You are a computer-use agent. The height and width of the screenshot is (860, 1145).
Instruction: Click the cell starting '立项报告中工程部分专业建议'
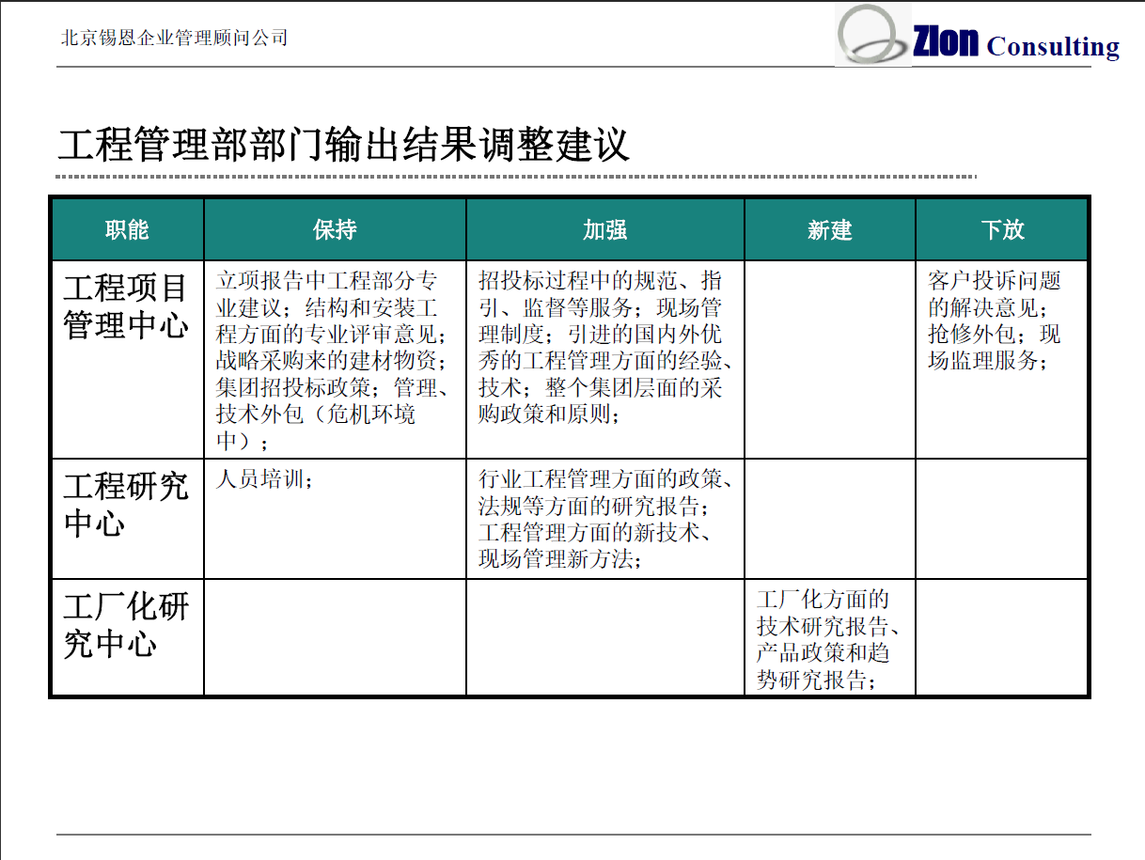[336, 360]
